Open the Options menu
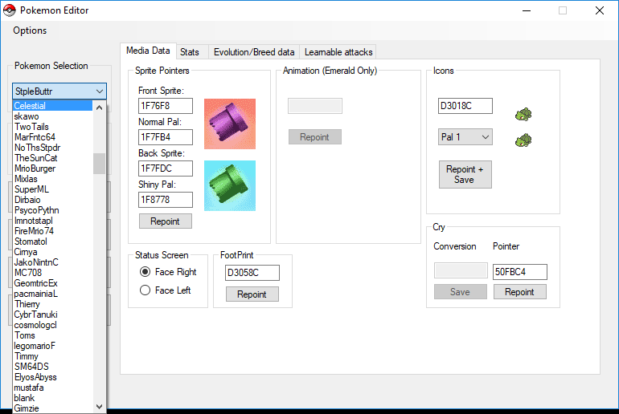The width and height of the screenshot is (619, 414). [30, 30]
